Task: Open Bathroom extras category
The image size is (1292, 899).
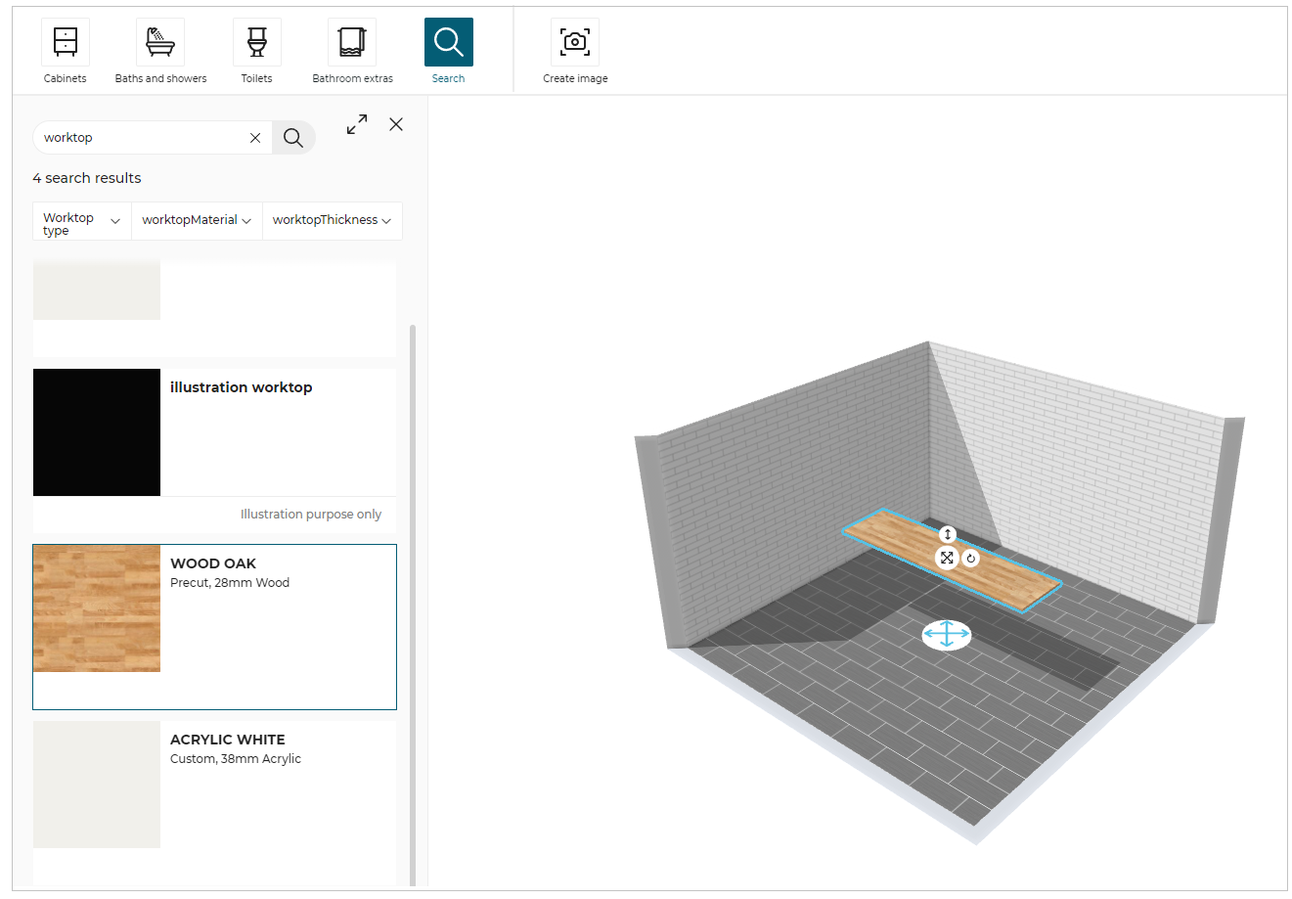Action: coord(352,43)
